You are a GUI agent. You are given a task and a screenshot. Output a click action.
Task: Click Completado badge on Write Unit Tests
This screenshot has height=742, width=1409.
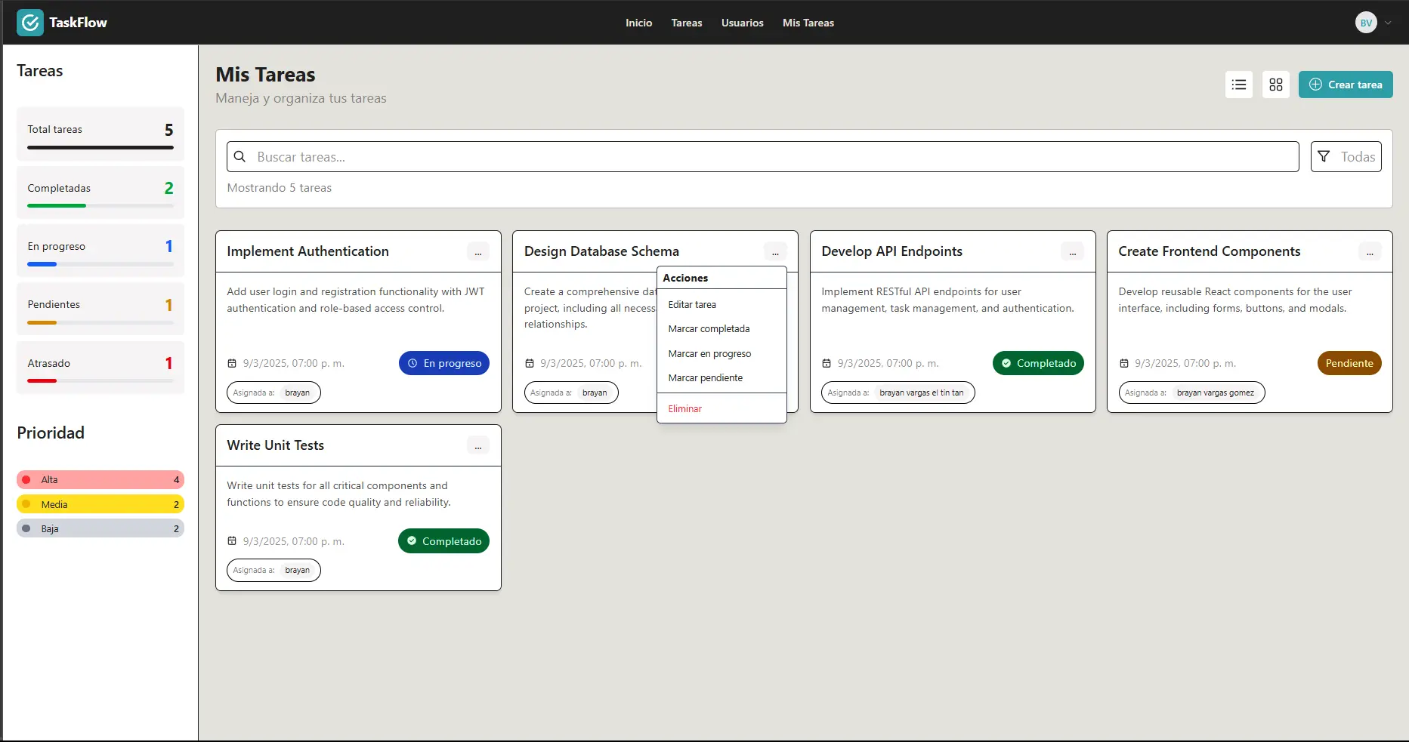click(443, 541)
